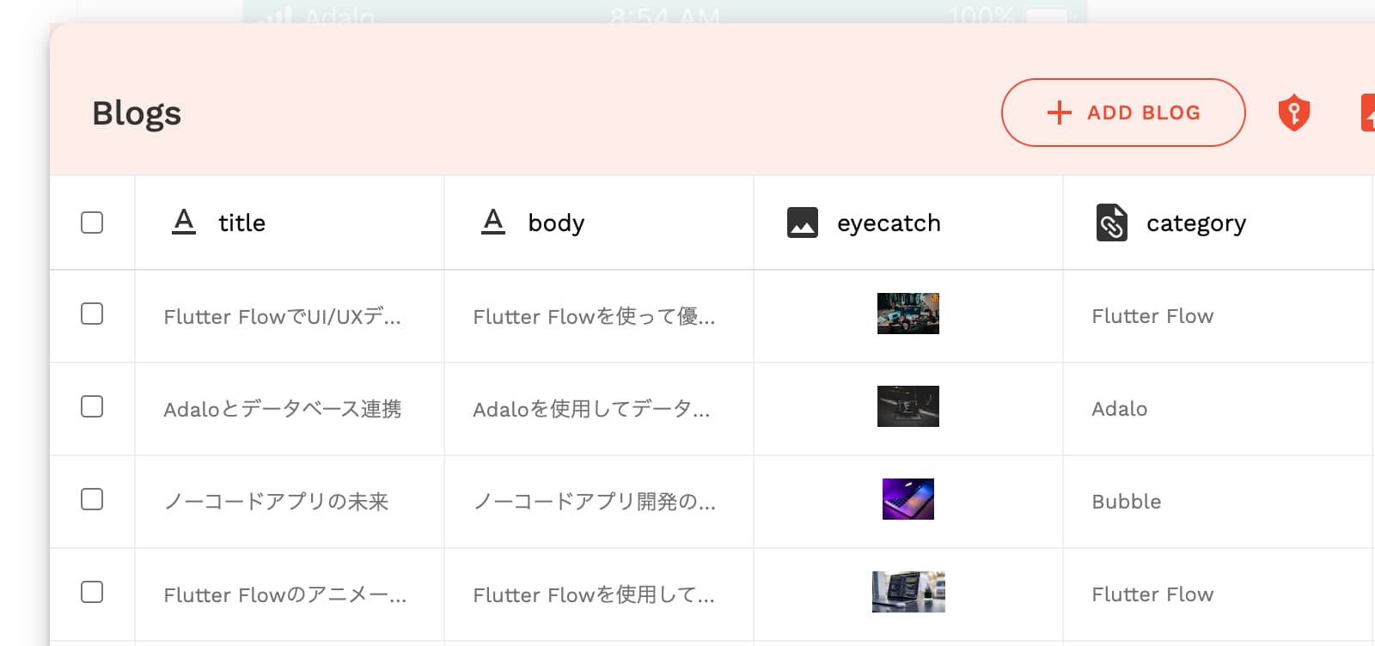Check the ノーコードアプリの未来 row checkbox
This screenshot has width=1375, height=646.
[x=92, y=499]
